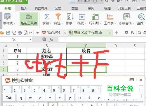Image resolution: width=146 pixels, height=106 pixels.
Task: Click the zoom magnifier beside fx
Action: [44, 39]
